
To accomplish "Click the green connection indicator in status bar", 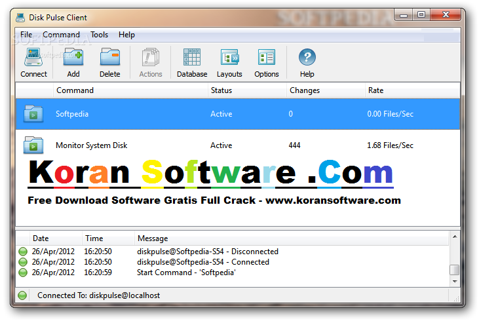I will [x=22, y=295].
